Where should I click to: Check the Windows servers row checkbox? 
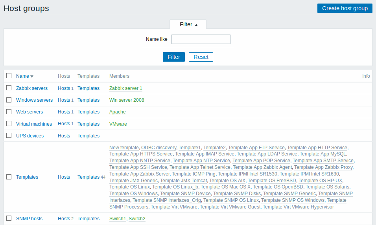[9, 100]
